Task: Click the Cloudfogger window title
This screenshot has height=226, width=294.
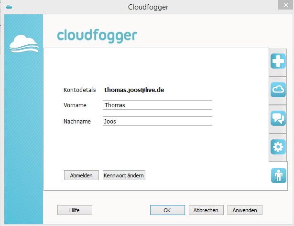Action: pyautogui.click(x=148, y=7)
